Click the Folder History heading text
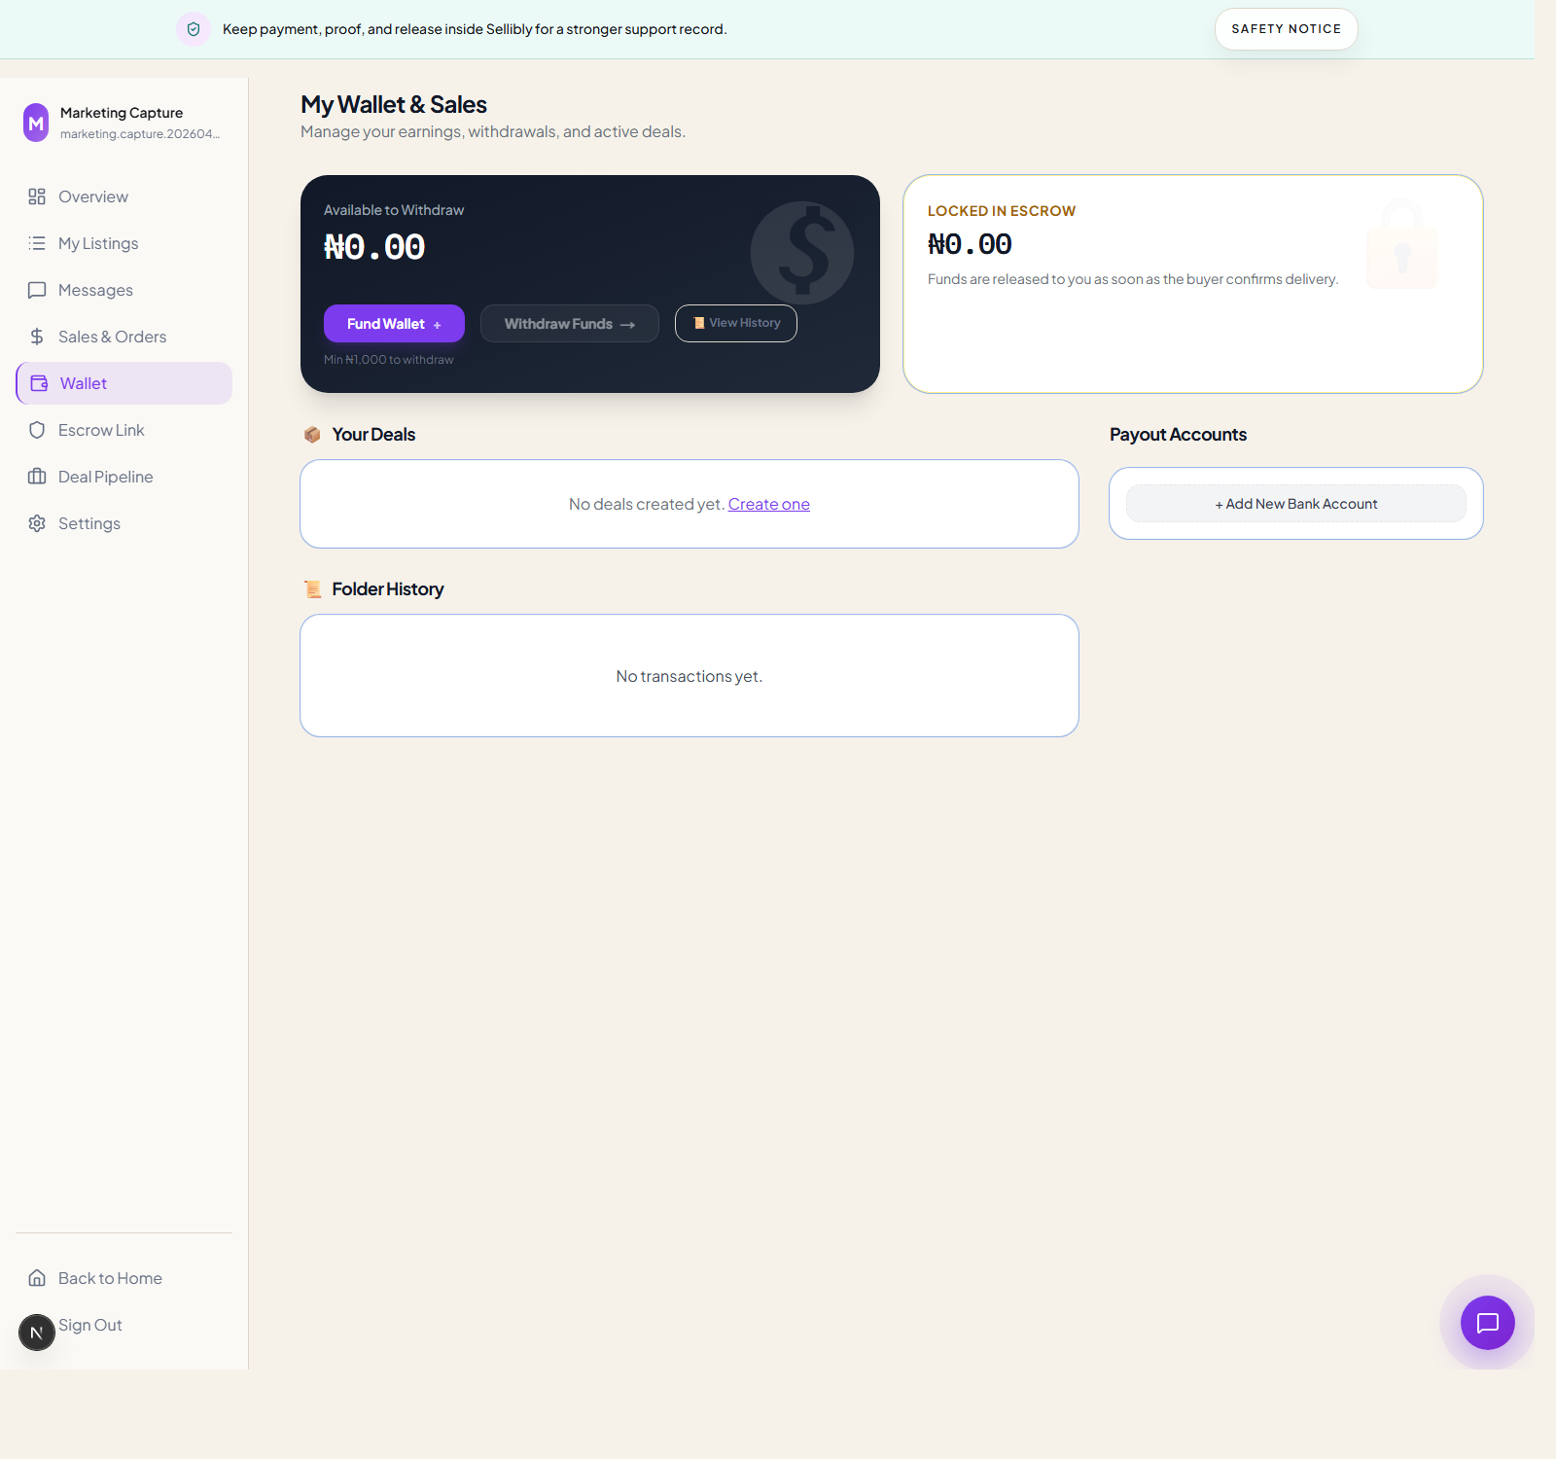The image size is (1556, 1459). [388, 589]
